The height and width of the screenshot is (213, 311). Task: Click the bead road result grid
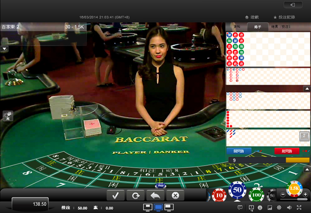(268, 49)
